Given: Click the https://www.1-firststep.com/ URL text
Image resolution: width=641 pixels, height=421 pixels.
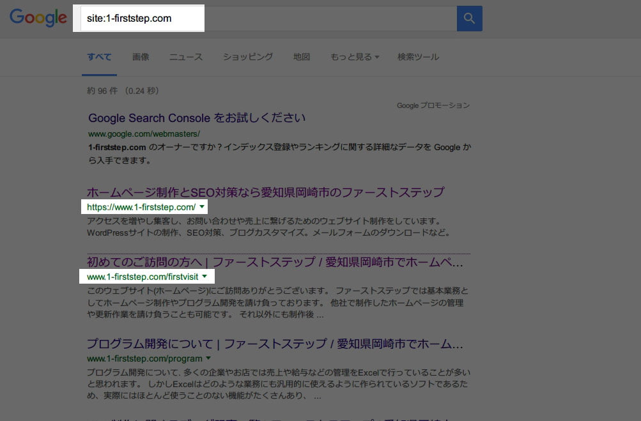Looking at the screenshot, I should (x=141, y=207).
